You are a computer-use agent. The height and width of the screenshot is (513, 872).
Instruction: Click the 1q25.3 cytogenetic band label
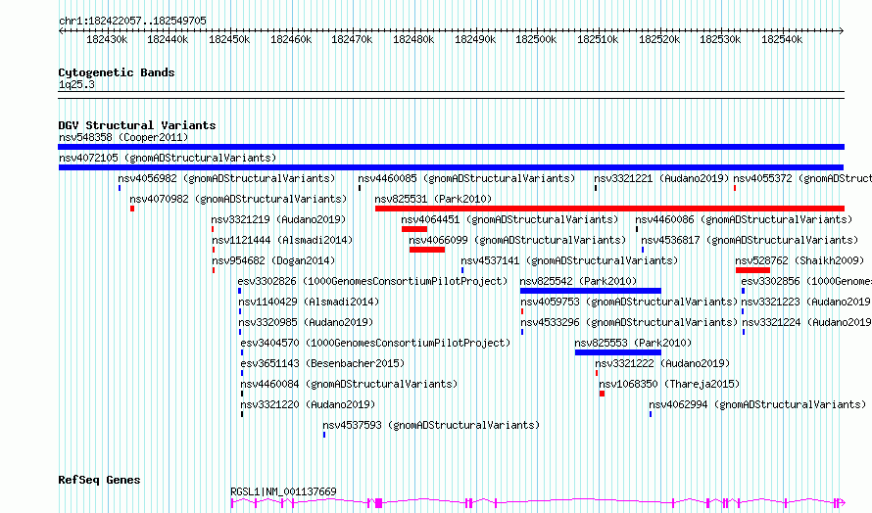pos(76,85)
